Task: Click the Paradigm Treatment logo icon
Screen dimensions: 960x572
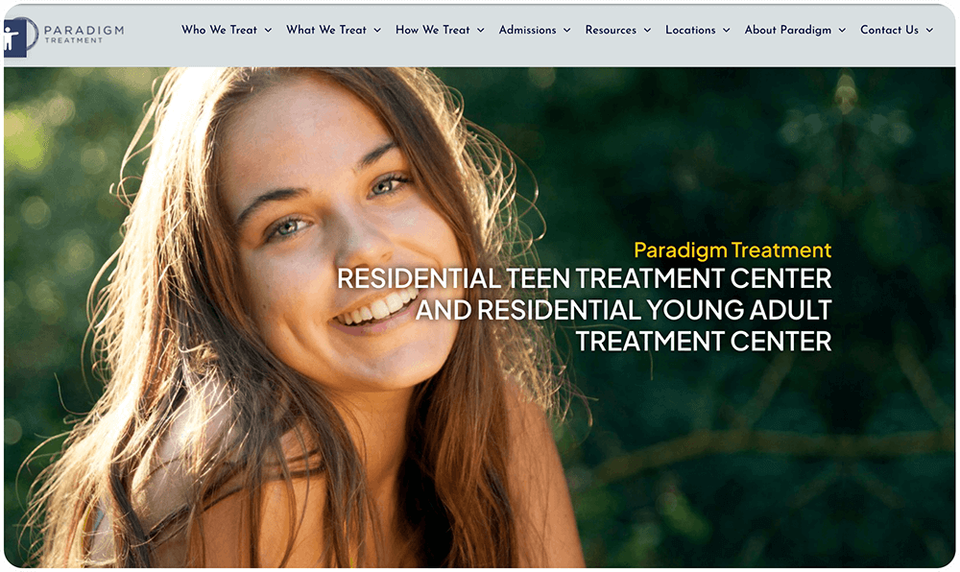Action: pyautogui.click(x=19, y=36)
